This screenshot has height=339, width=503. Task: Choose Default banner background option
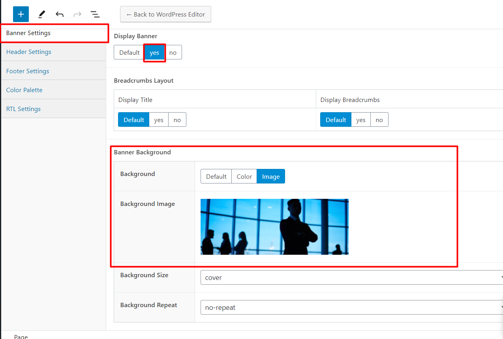(216, 176)
